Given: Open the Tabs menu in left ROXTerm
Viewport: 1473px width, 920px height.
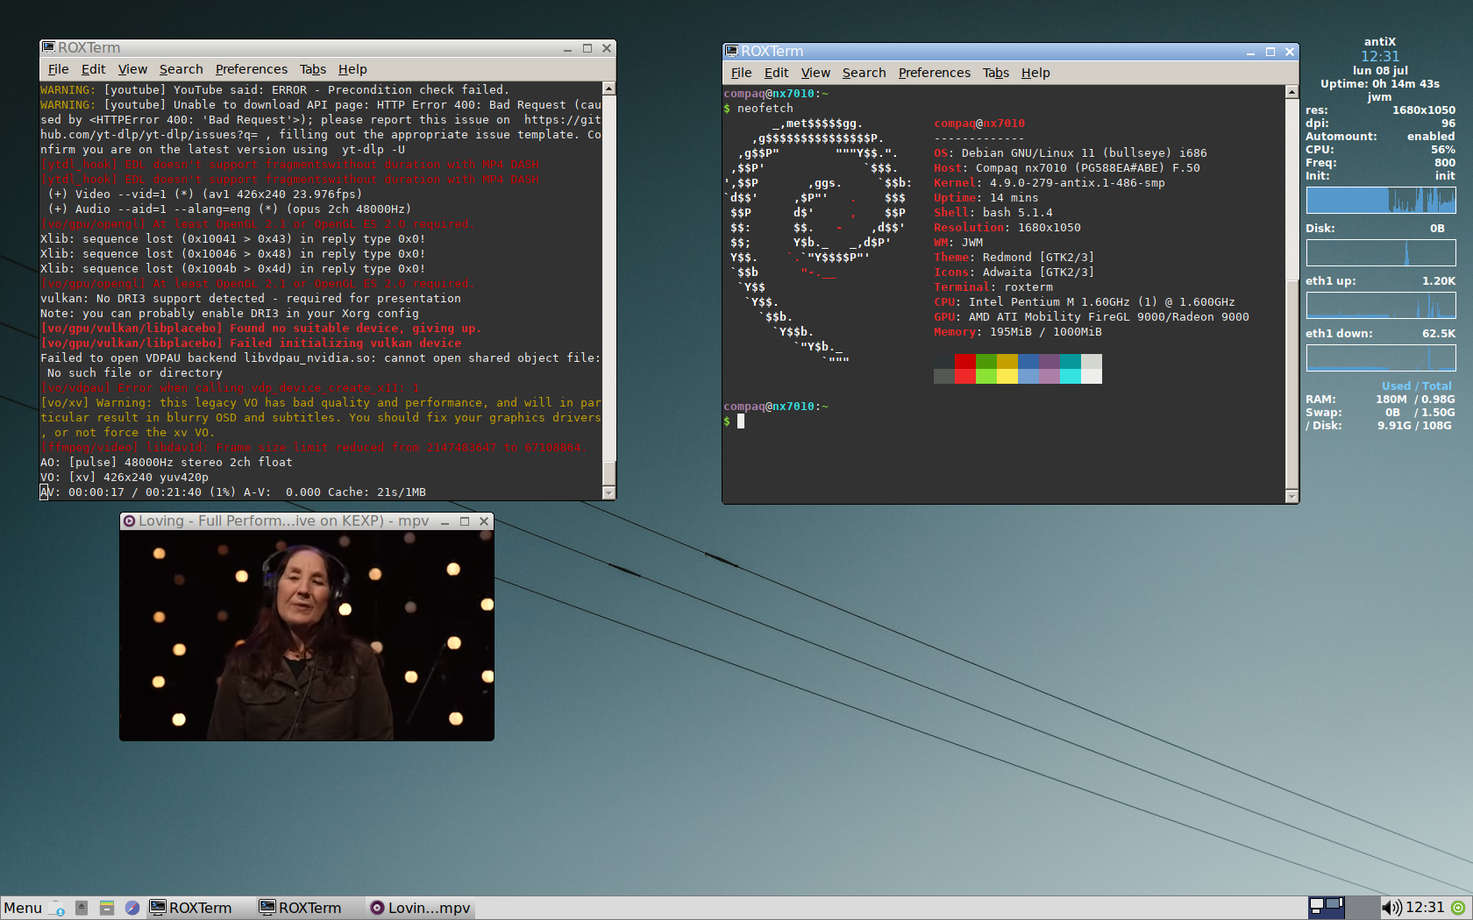Looking at the screenshot, I should click(x=312, y=69).
